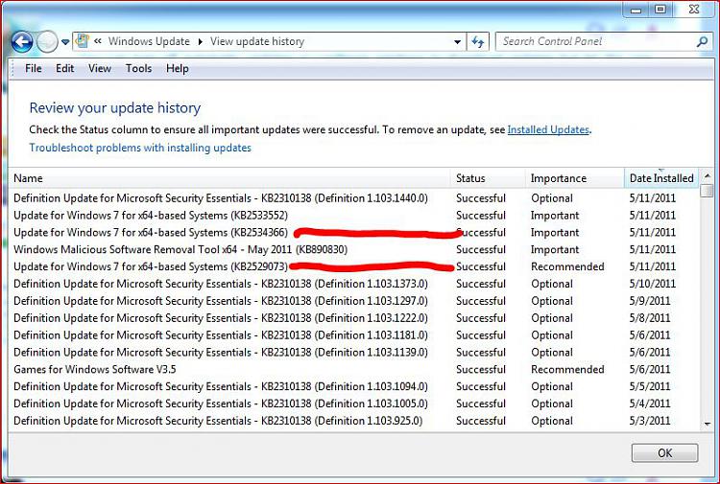The image size is (720, 484).
Task: Click the 5/8/2011 date cell
Action: (649, 317)
